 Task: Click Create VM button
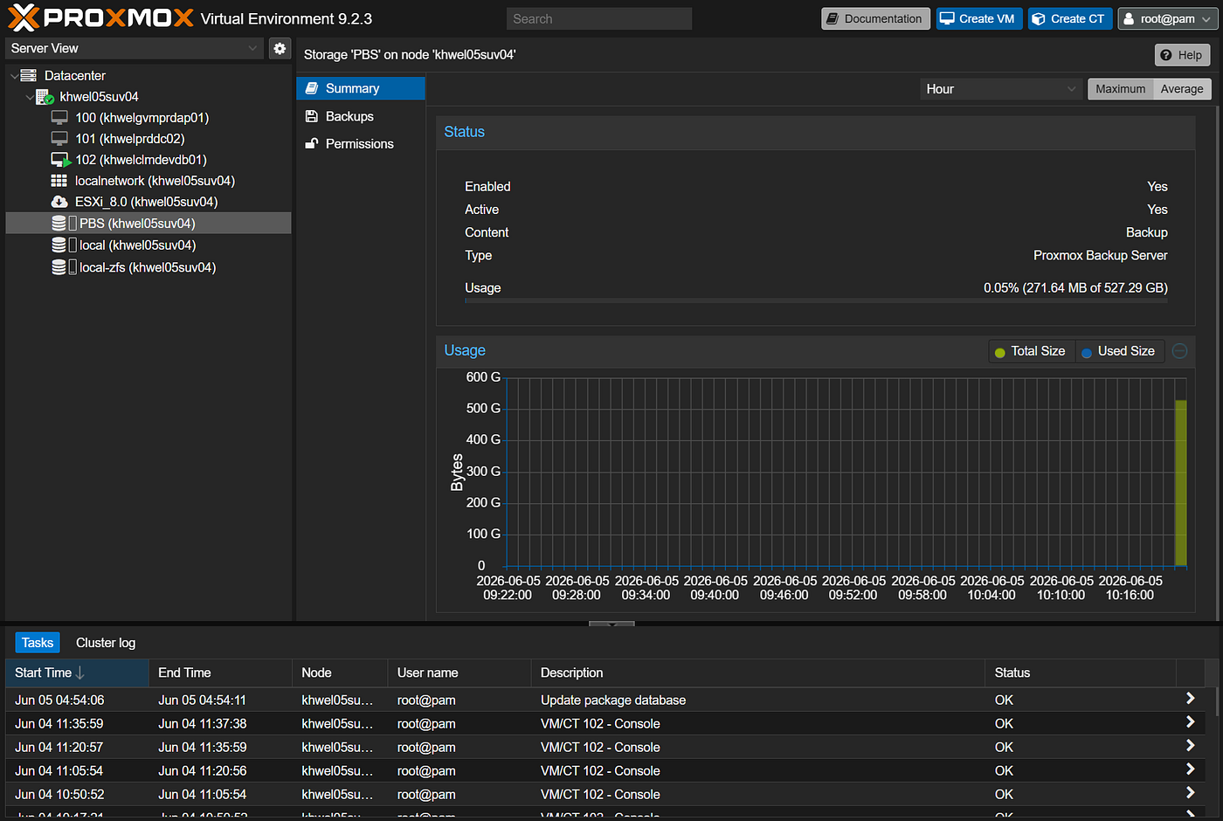pos(979,19)
